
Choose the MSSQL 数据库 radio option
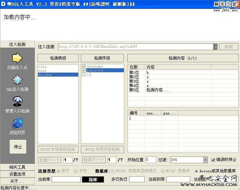coord(163,171)
